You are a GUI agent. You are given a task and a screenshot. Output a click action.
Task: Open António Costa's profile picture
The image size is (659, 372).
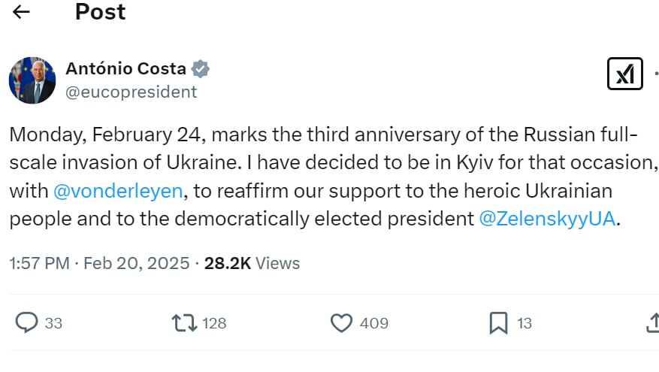point(32,80)
